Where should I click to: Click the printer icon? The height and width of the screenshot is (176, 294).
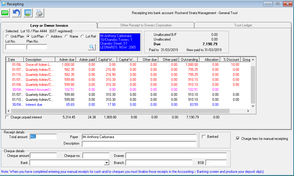pos(39,13)
